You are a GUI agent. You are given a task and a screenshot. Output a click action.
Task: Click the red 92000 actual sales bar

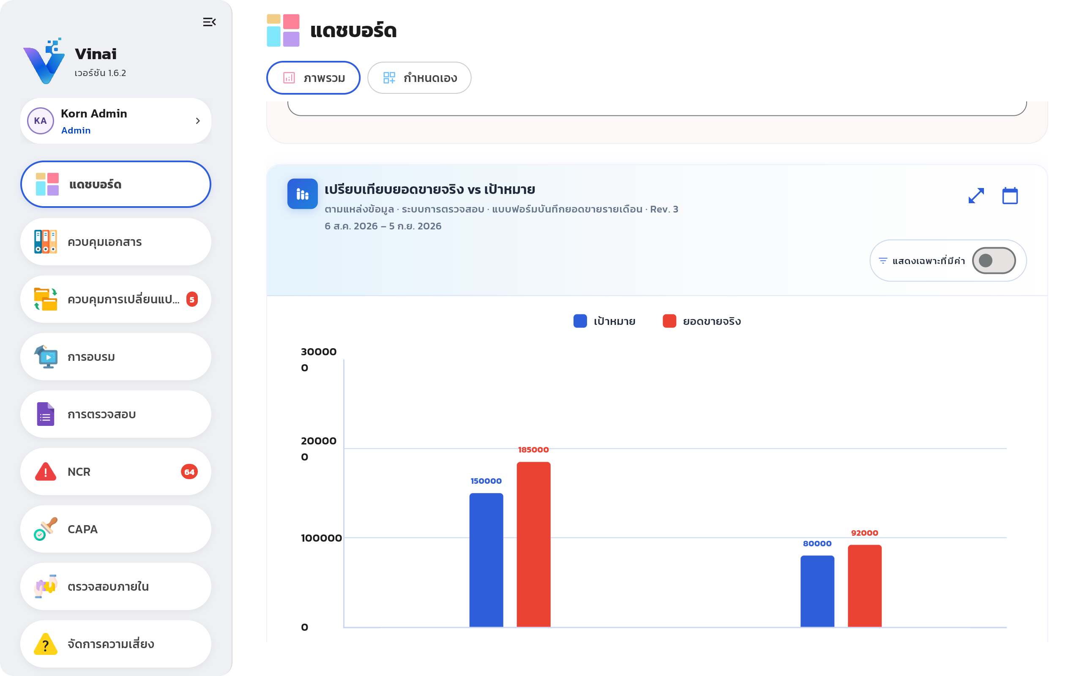865,586
